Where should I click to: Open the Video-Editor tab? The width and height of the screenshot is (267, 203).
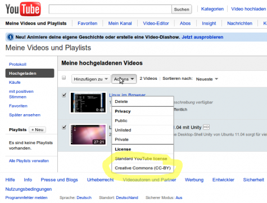[156, 24]
